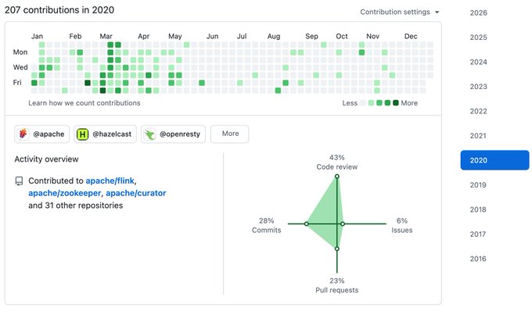
Task: Click the repository icon beside Contributed to
Action: click(19, 181)
